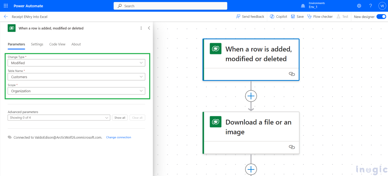Click the connection link icon on Download card
This screenshot has height=176, width=388.
click(292, 147)
